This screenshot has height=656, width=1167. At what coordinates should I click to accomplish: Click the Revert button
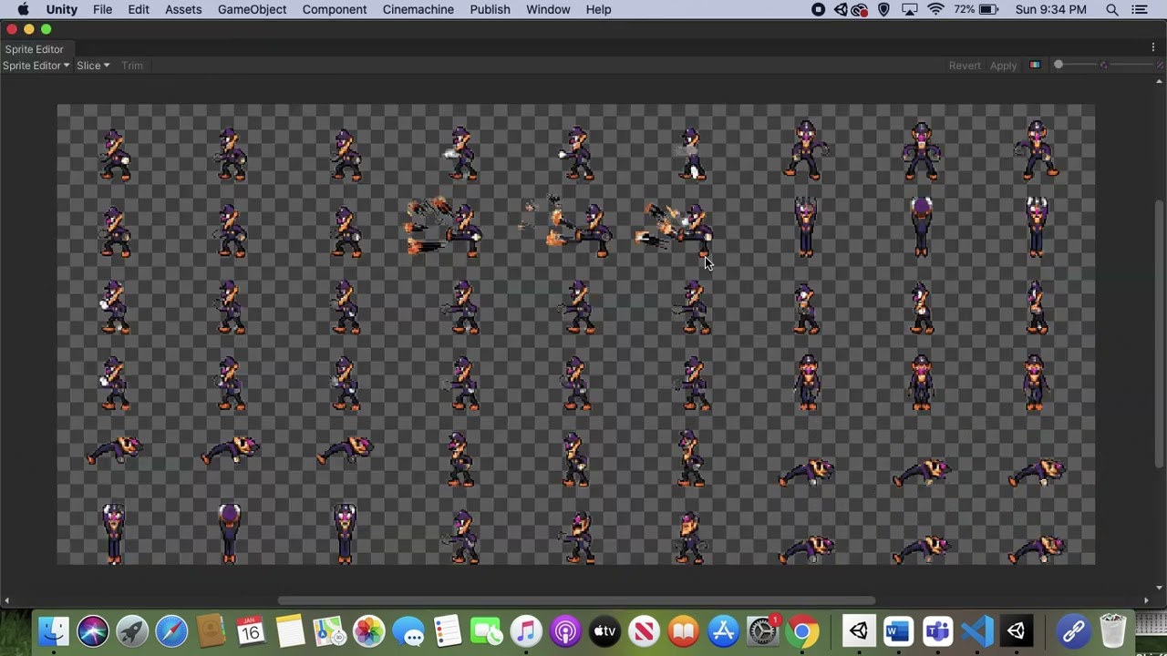click(965, 66)
